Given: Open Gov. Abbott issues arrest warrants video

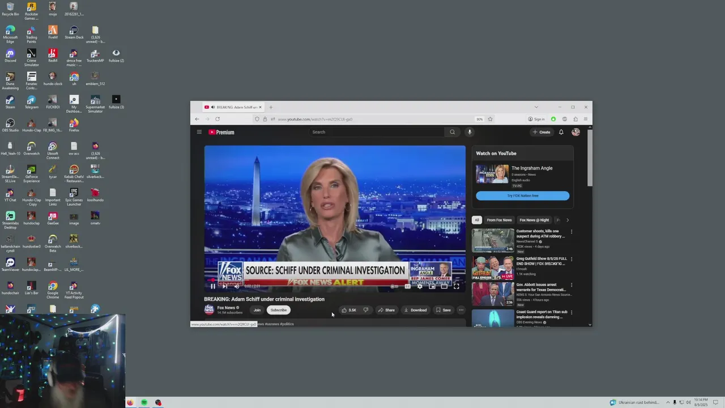Looking at the screenshot, I should coord(493,294).
